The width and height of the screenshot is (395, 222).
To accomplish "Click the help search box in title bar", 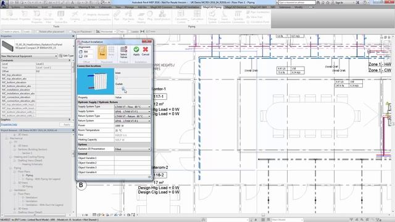I will click(x=297, y=2).
